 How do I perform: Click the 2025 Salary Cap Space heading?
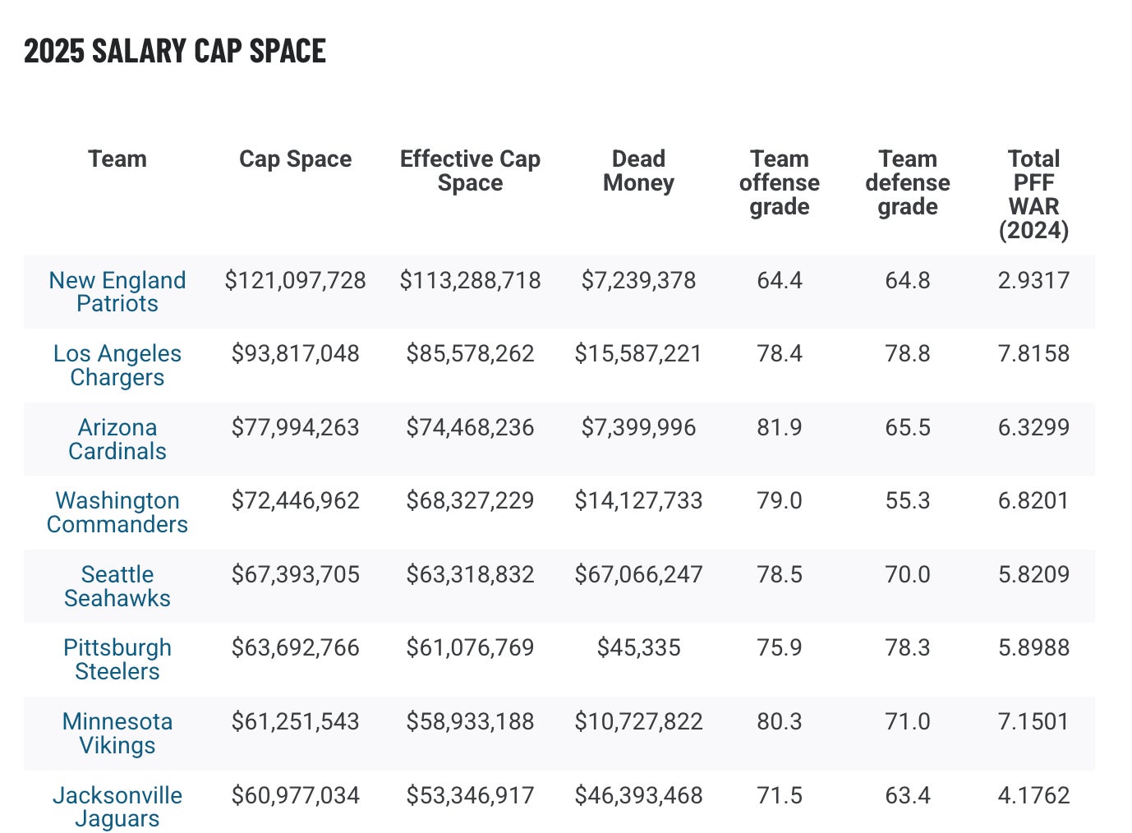175,51
